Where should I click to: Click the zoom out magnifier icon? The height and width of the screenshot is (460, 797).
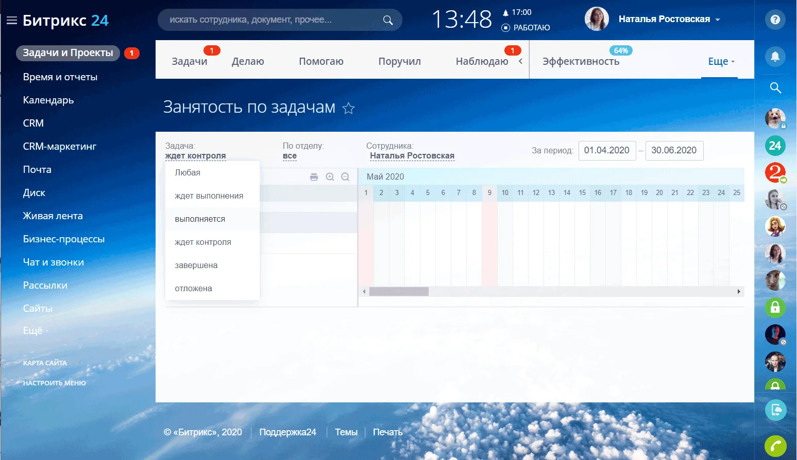point(345,177)
